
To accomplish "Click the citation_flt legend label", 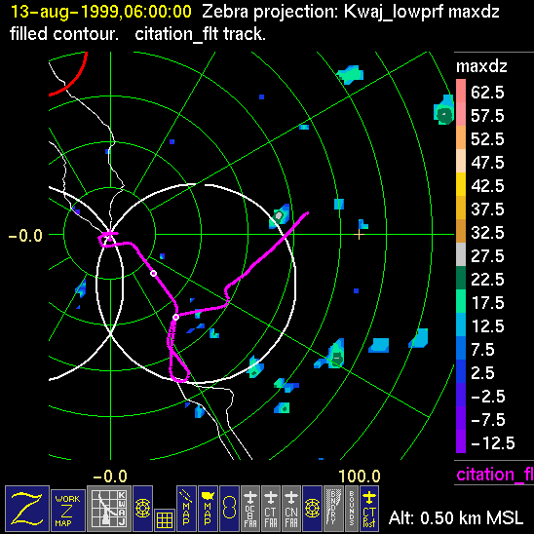I will [495, 475].
